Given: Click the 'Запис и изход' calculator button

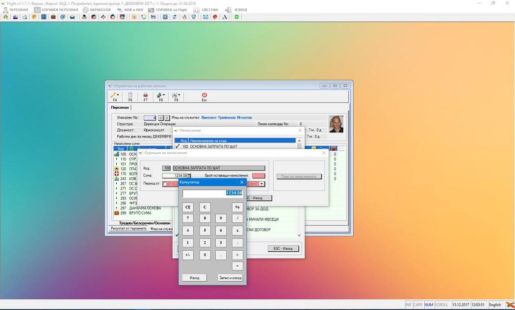Looking at the screenshot, I should 230,278.
